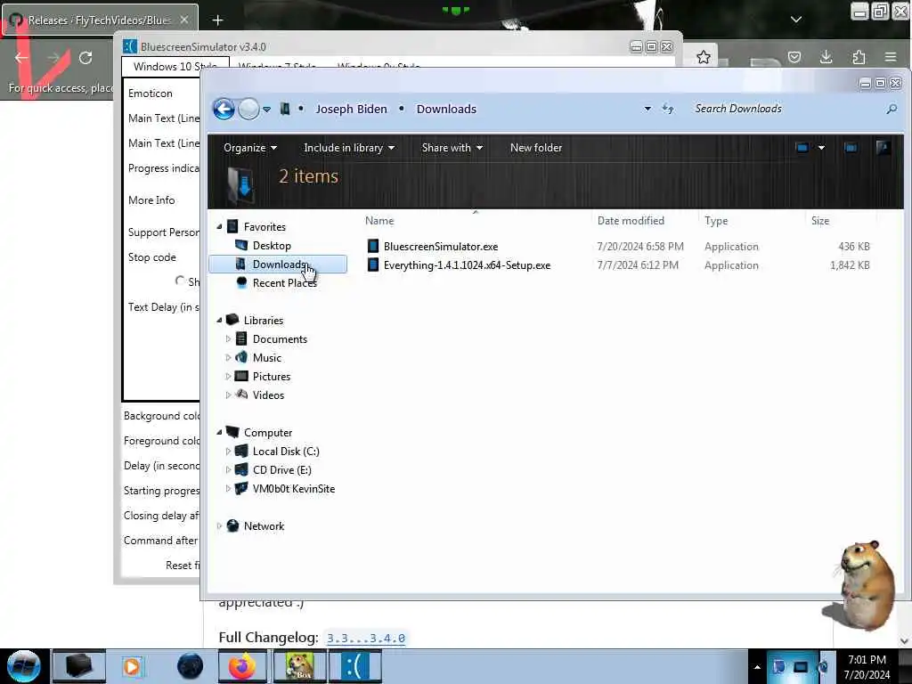Image resolution: width=912 pixels, height=684 pixels.
Task: Click the Explorer back navigation arrow
Action: 224,109
